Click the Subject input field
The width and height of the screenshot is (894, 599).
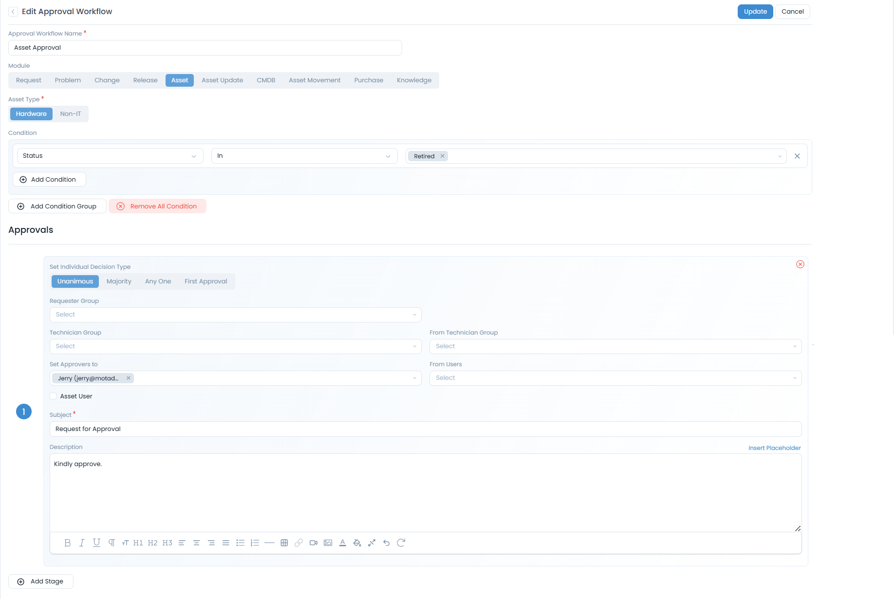425,429
